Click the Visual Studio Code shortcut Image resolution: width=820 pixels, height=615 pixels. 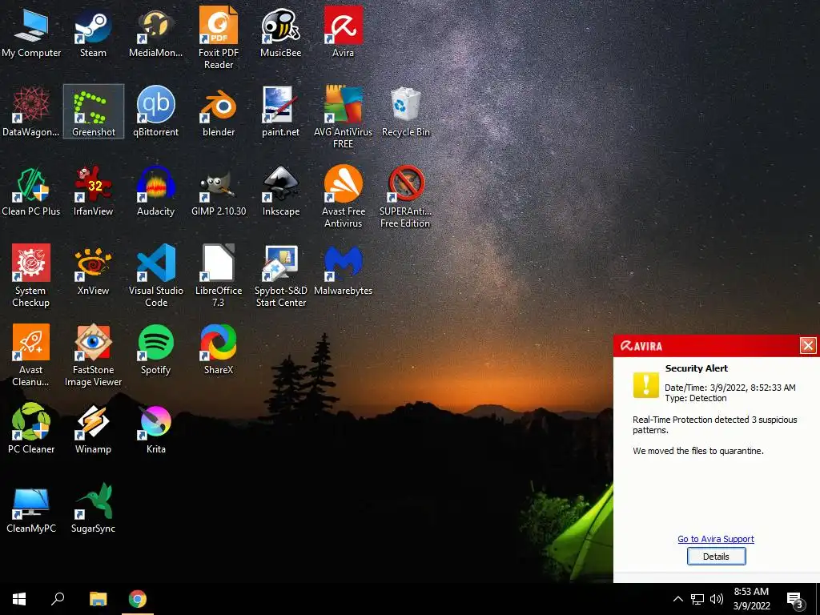(x=156, y=275)
